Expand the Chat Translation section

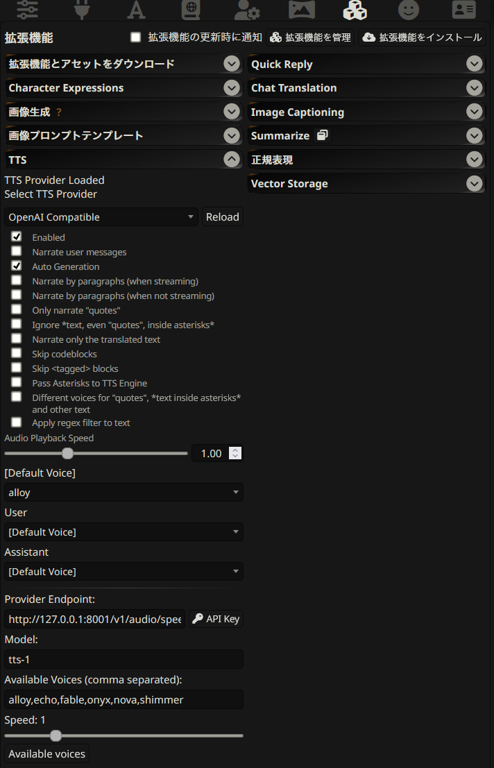pyautogui.click(x=366, y=88)
